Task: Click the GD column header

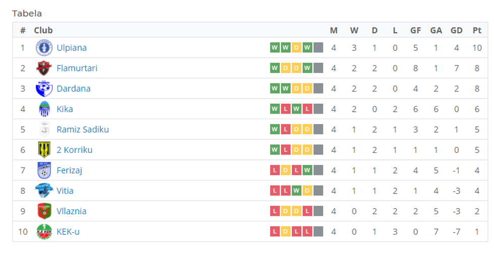Action: [x=456, y=30]
